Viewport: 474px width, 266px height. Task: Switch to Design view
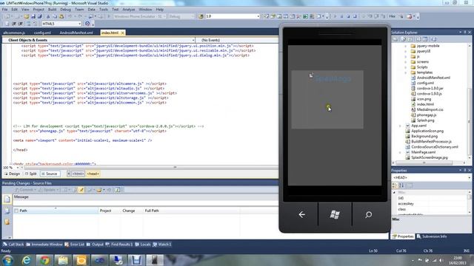pos(12,174)
